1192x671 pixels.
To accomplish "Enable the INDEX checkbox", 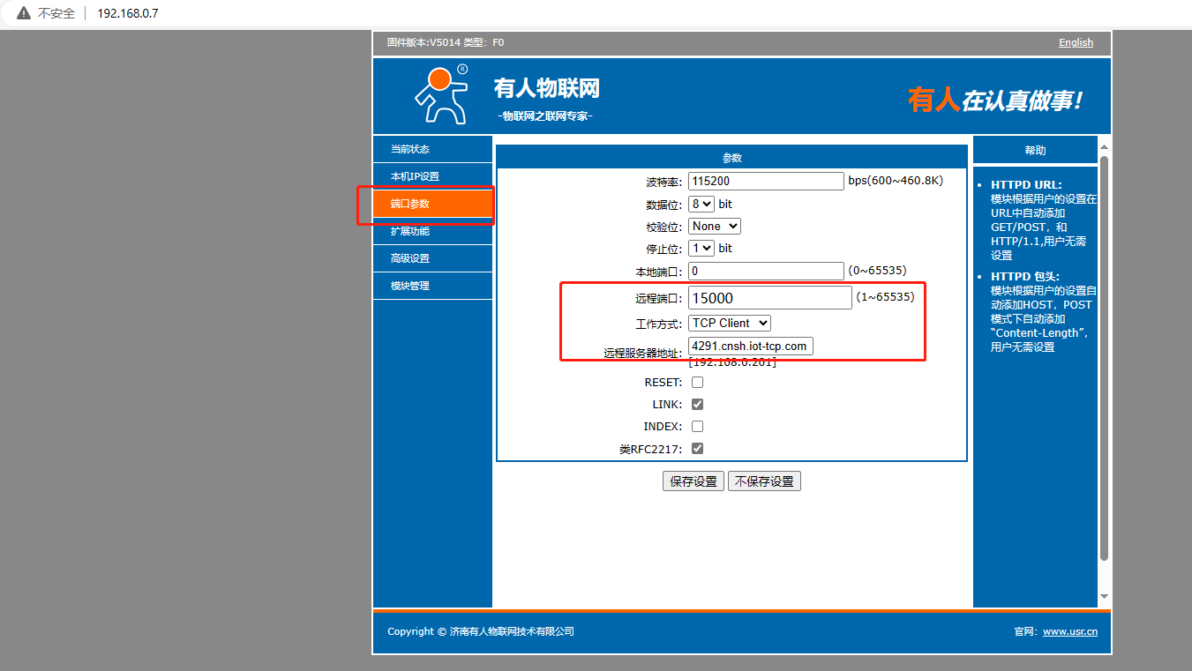I will click(x=697, y=427).
